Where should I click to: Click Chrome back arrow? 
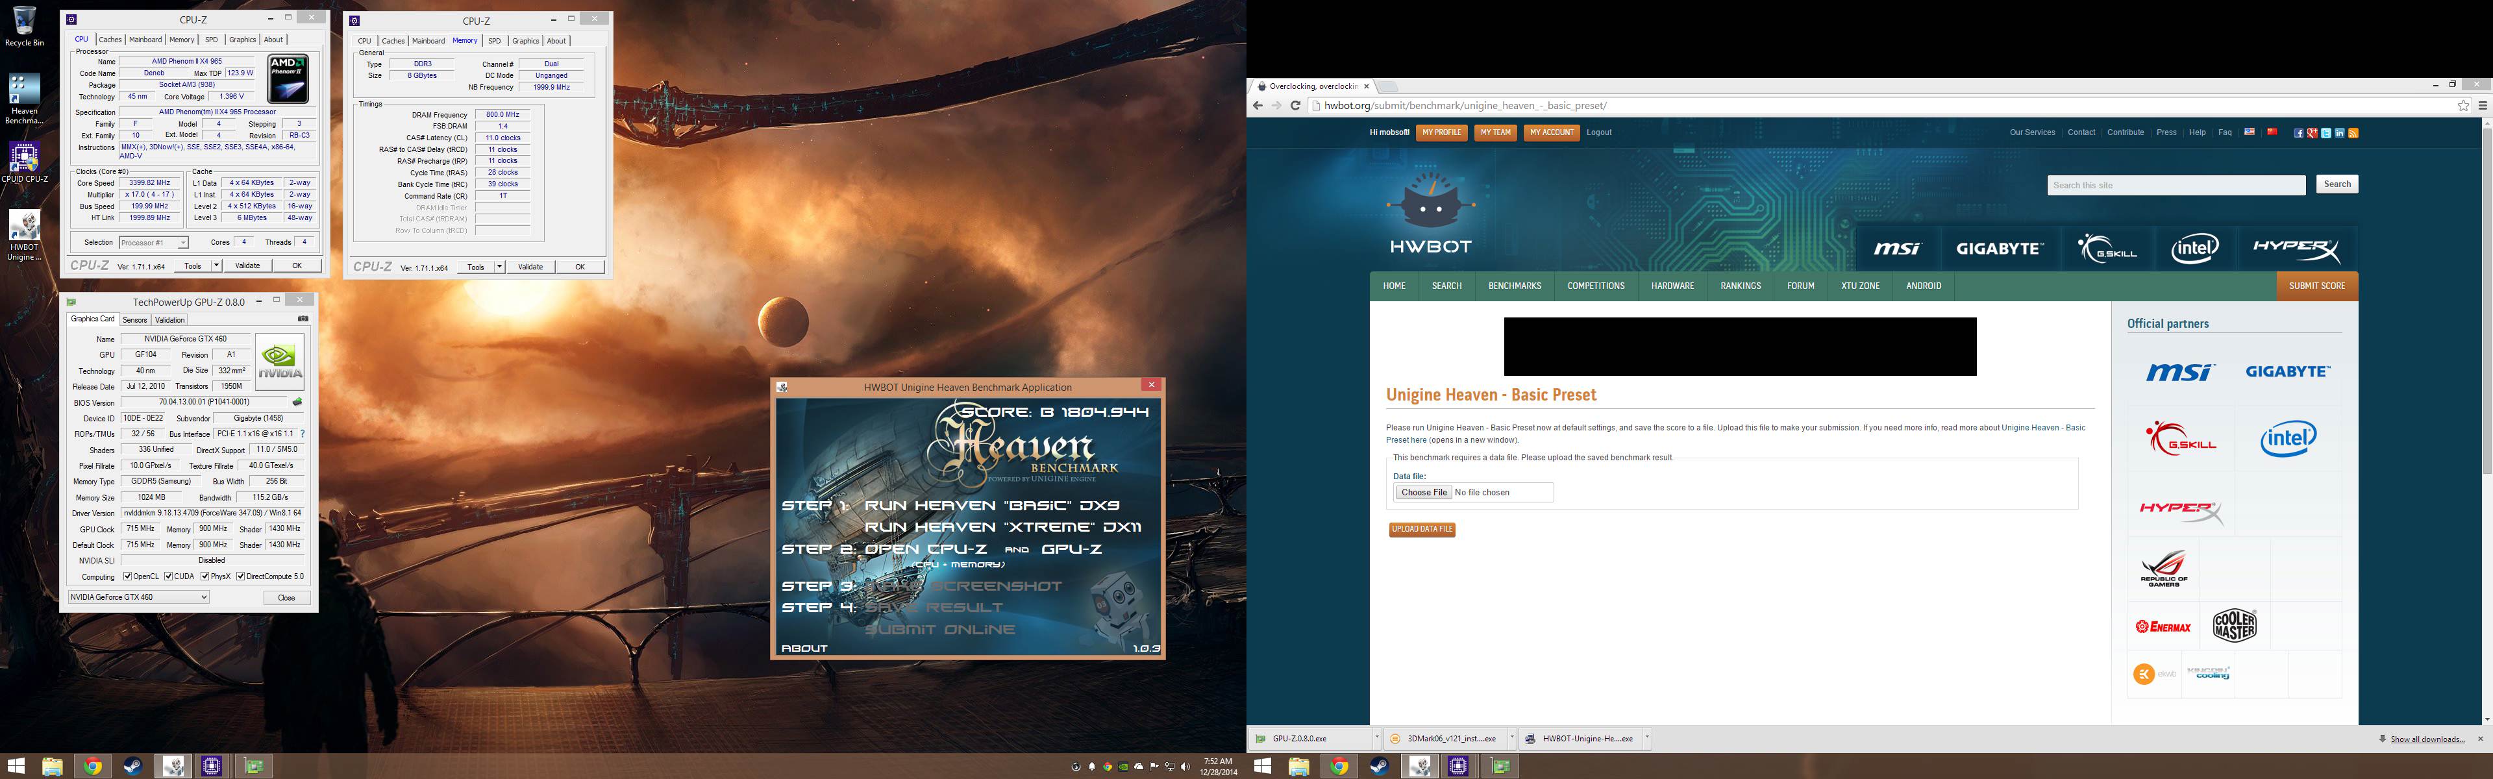pos(1257,105)
